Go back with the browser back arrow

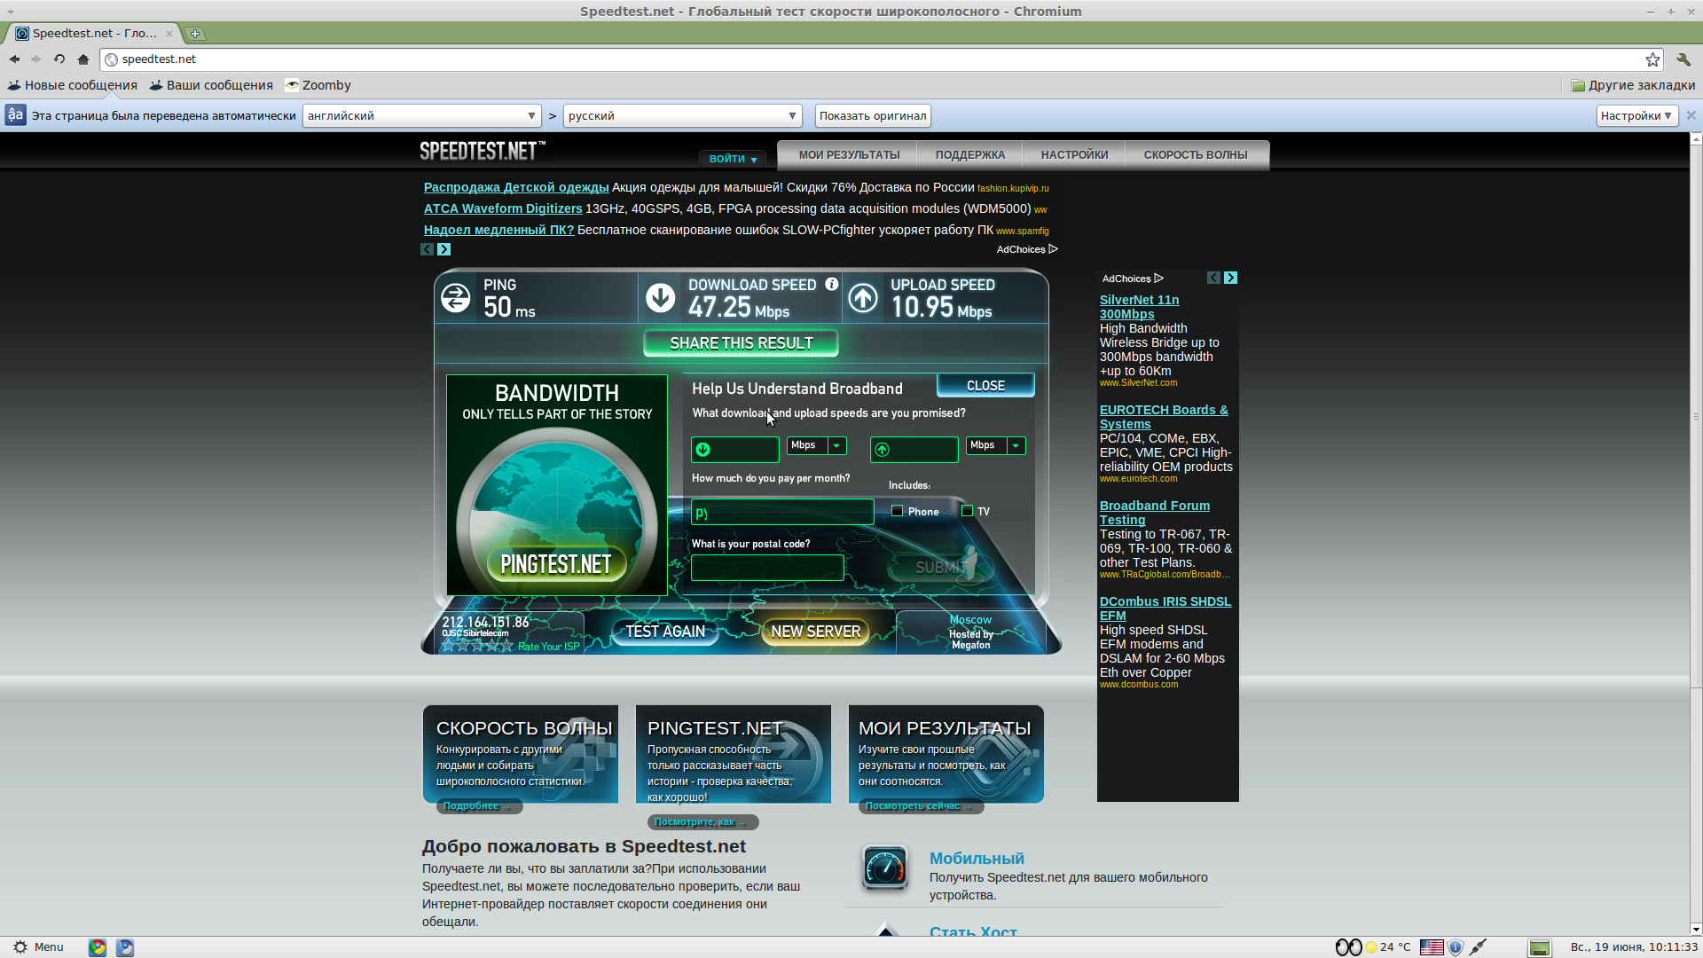tap(14, 59)
